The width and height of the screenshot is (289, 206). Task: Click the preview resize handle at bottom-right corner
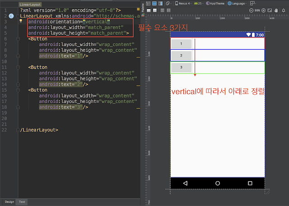pos(268,192)
